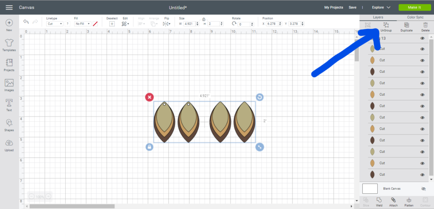This screenshot has width=434, height=209.
Task: Click the resize handle on selection
Action: (260, 147)
